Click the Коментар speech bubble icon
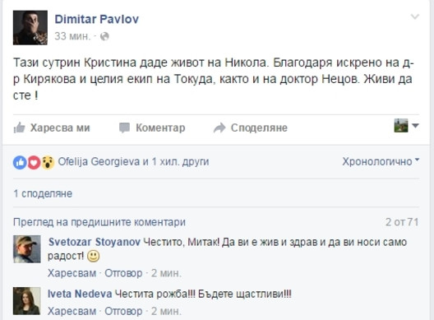This screenshot has height=320, width=434. (124, 128)
